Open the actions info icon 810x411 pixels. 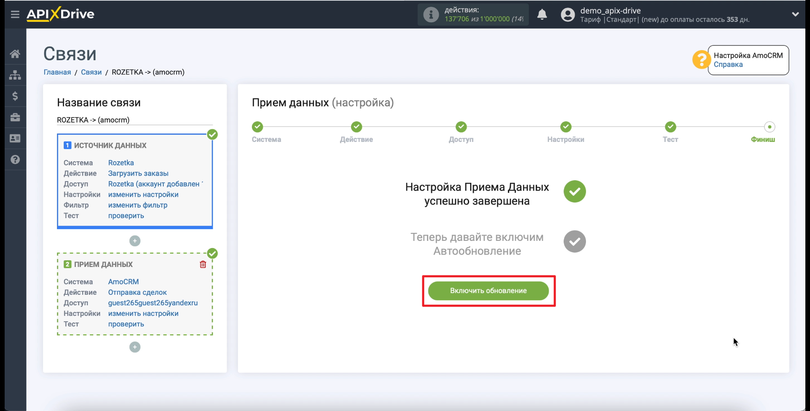click(x=431, y=15)
